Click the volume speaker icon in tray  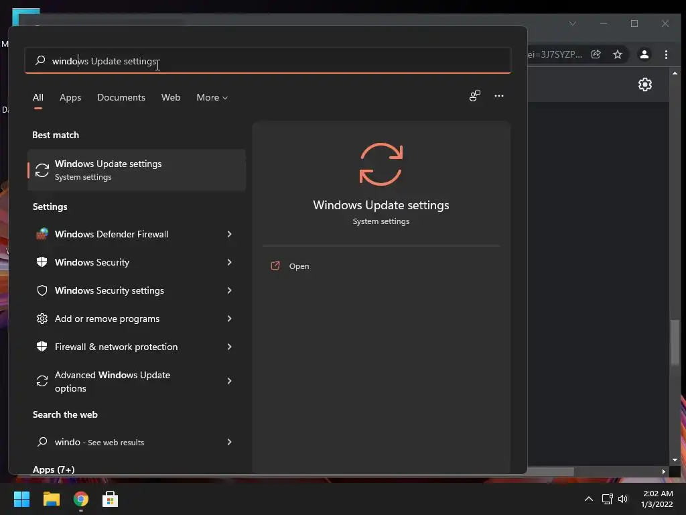tap(623, 499)
